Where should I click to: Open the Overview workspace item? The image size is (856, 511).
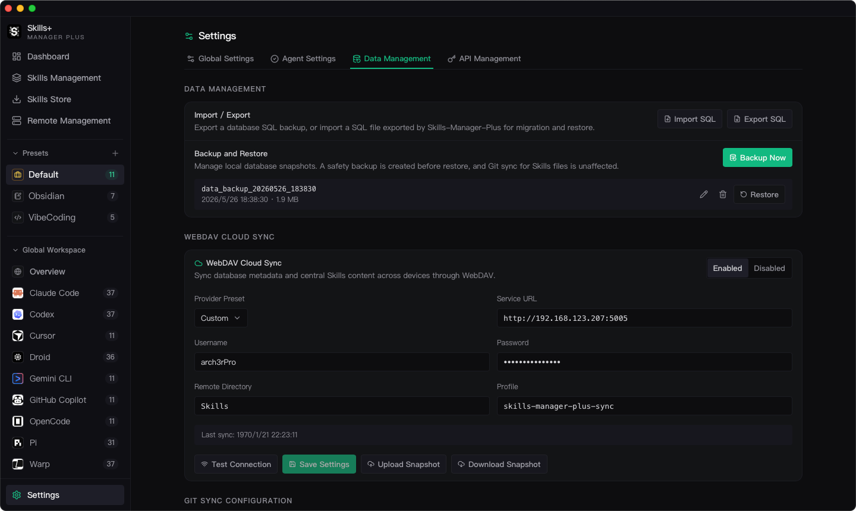point(65,272)
